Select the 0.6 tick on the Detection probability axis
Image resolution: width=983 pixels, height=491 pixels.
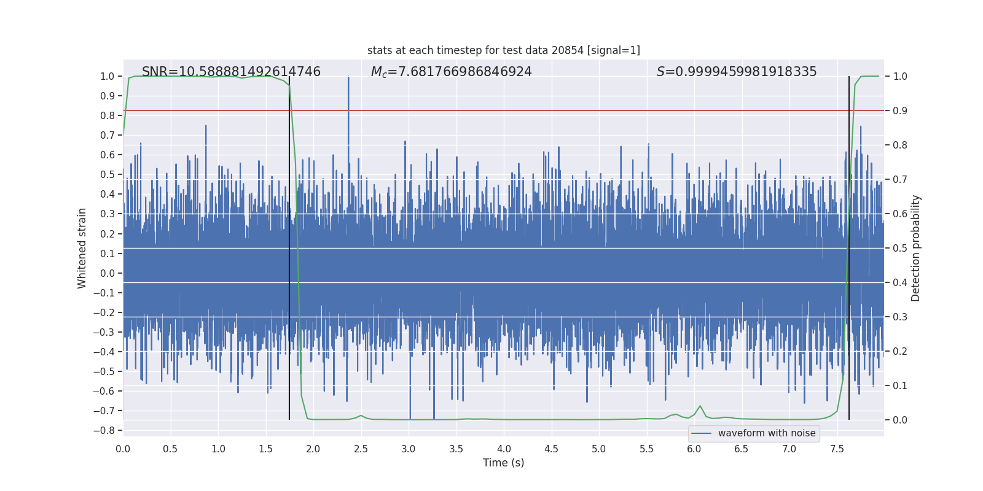(900, 214)
